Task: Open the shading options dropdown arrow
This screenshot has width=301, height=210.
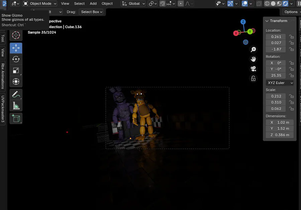Action: point(291,4)
